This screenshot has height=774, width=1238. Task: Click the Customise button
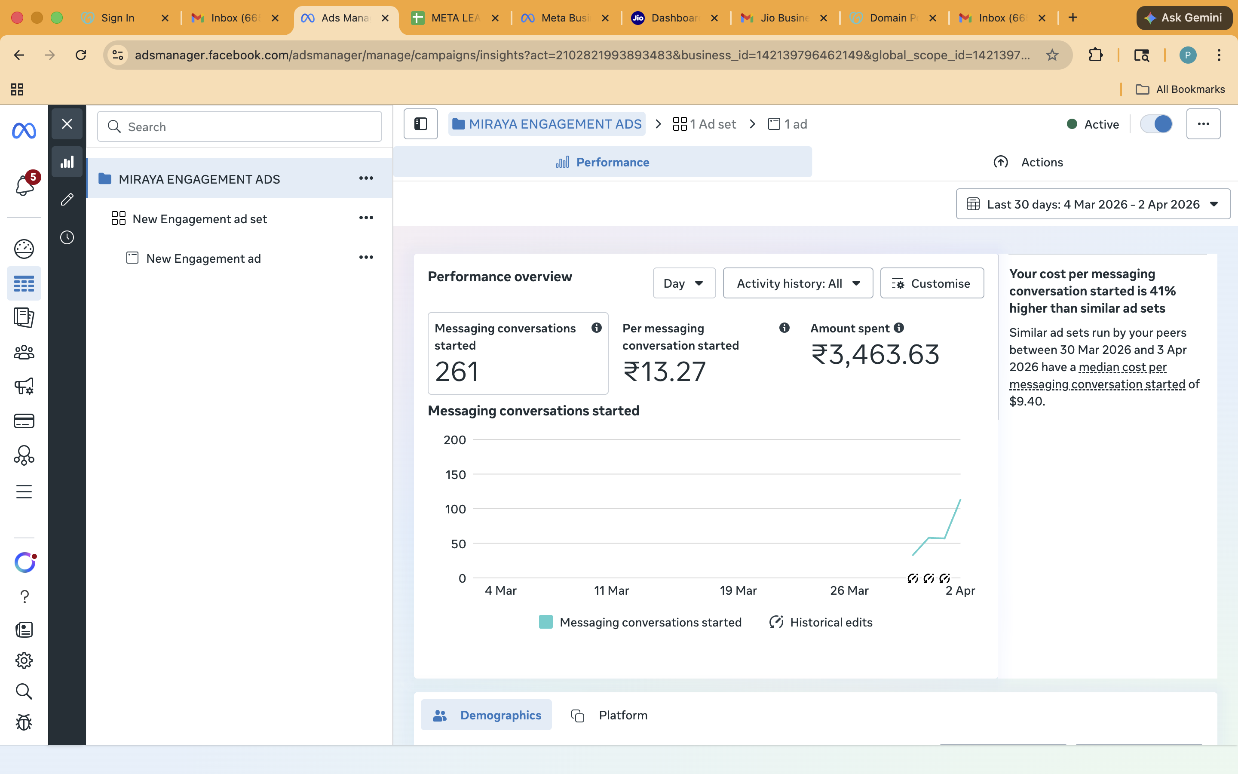(x=932, y=283)
